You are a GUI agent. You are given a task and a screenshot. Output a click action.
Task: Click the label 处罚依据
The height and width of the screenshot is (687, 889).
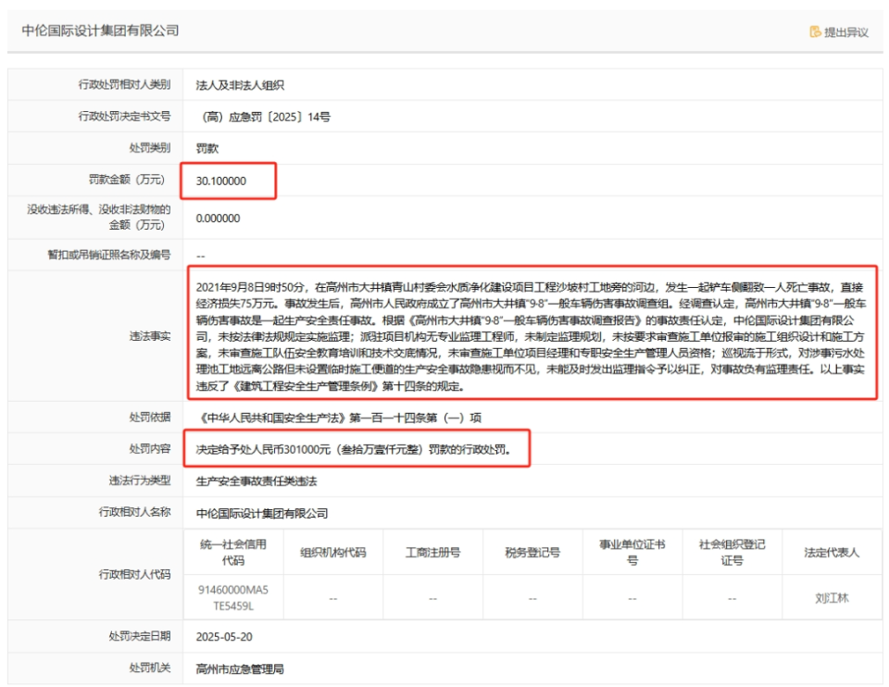point(150,418)
